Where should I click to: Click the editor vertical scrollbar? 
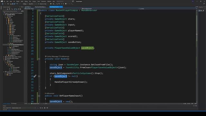tap(197, 56)
